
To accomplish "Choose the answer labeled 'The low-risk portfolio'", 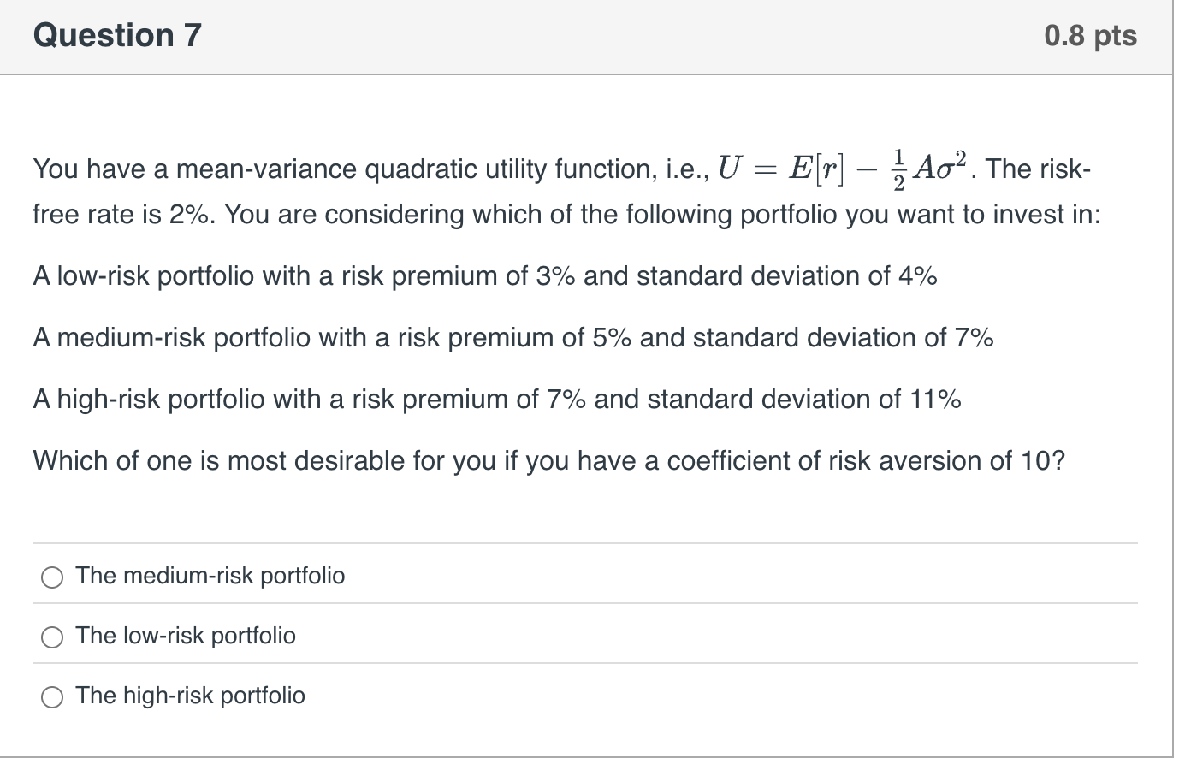I will click(x=184, y=637).
